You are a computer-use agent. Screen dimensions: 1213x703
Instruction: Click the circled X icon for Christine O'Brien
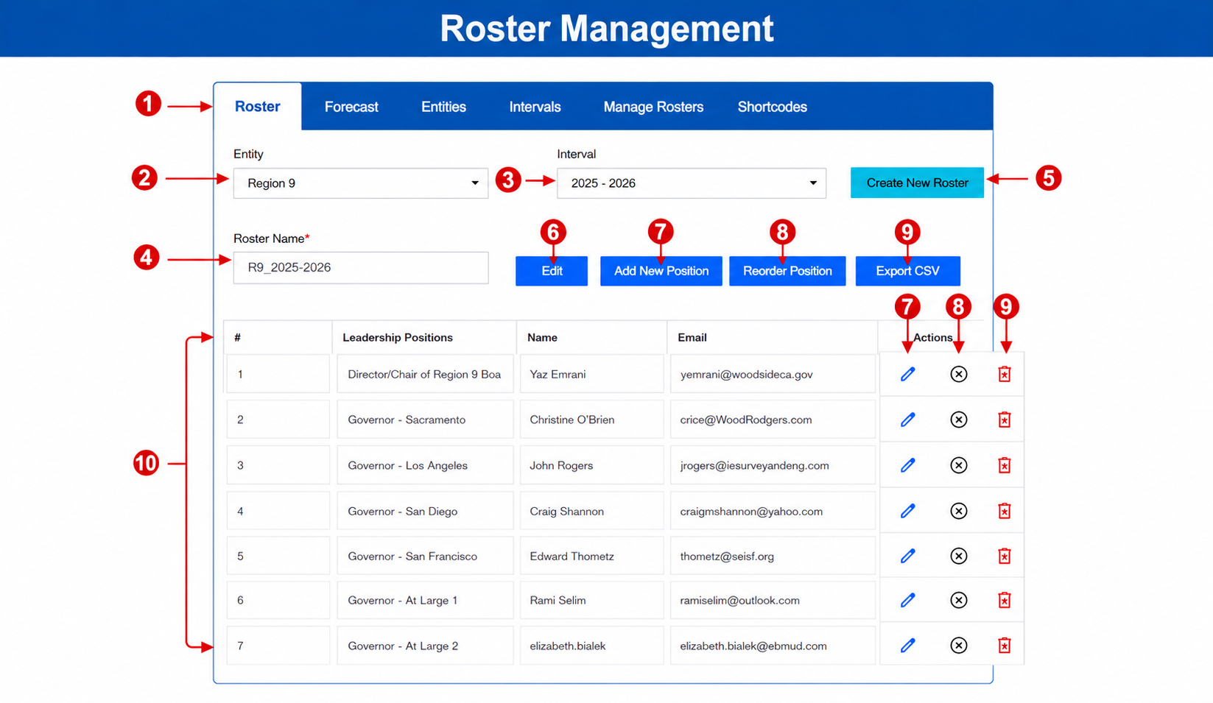[958, 420]
